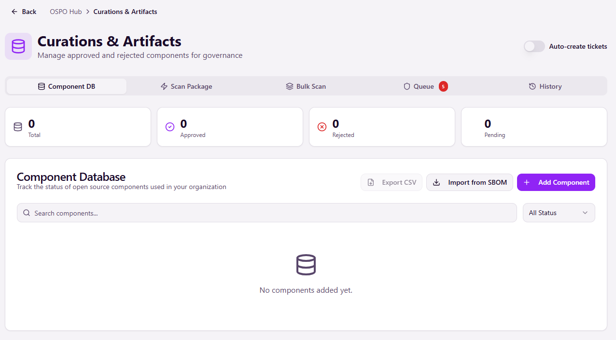
Task: Enable the Auto-create tickets switch
Action: click(534, 46)
